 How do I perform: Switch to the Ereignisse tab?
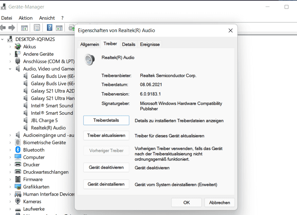150,44
